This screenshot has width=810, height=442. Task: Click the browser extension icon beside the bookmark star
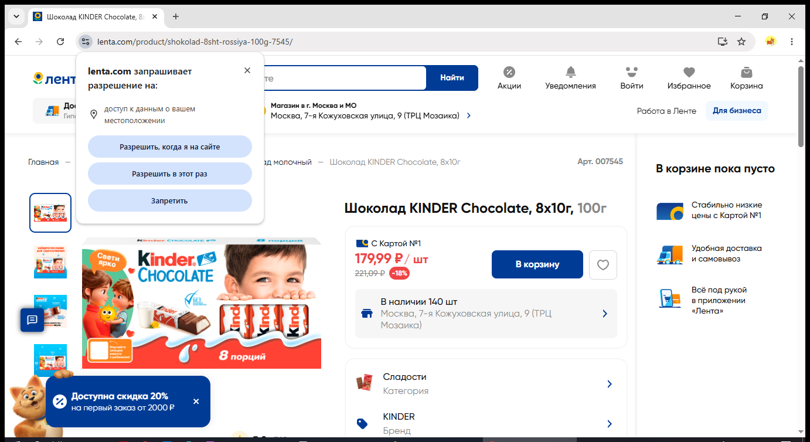(x=771, y=42)
